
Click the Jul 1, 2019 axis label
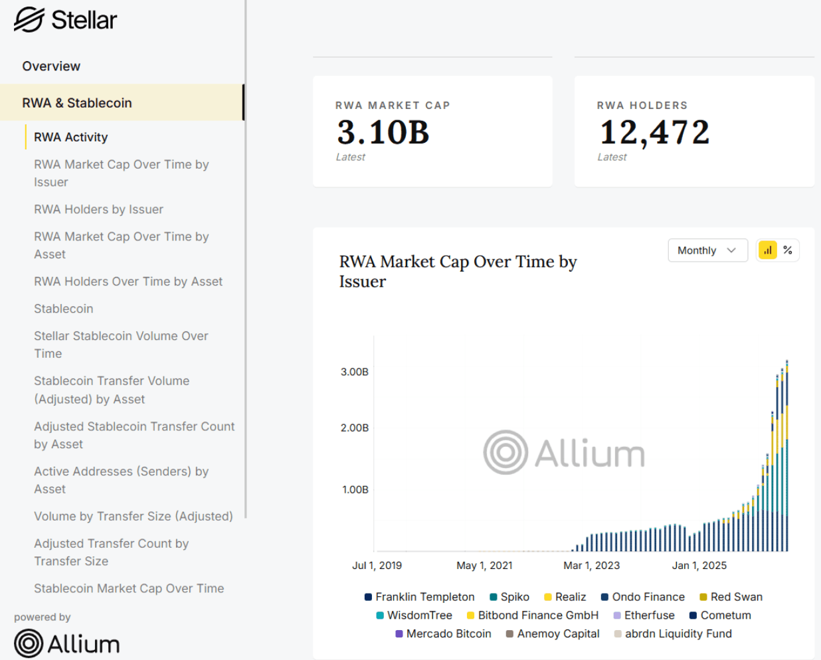click(x=377, y=566)
